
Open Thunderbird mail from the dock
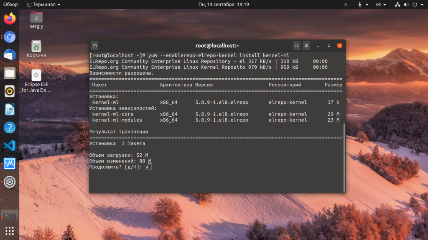(10, 55)
